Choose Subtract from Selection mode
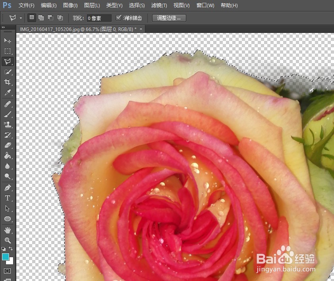The width and height of the screenshot is (334, 281). click(x=50, y=18)
